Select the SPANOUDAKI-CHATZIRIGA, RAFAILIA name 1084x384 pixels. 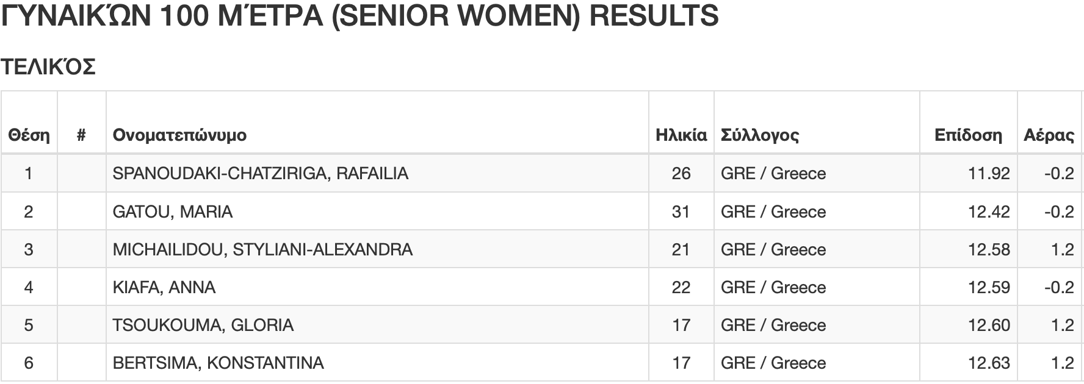pyautogui.click(x=261, y=174)
